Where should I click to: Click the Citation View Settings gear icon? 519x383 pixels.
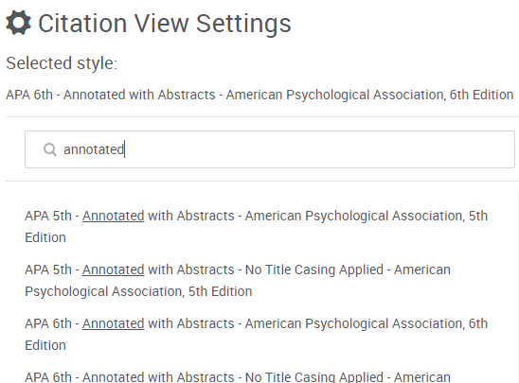pos(19,23)
